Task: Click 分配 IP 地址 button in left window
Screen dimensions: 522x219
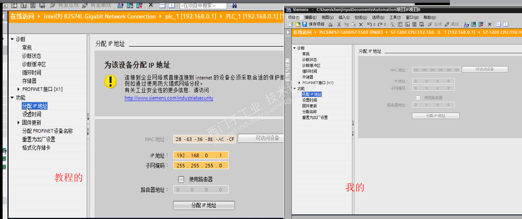Action: tap(204, 205)
